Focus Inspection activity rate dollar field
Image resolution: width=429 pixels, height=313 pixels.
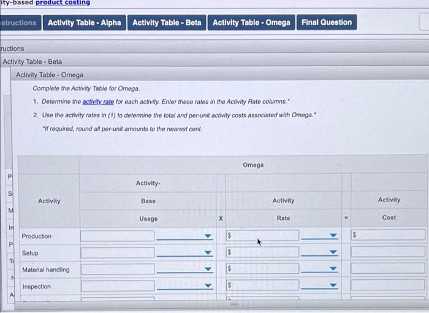263,285
